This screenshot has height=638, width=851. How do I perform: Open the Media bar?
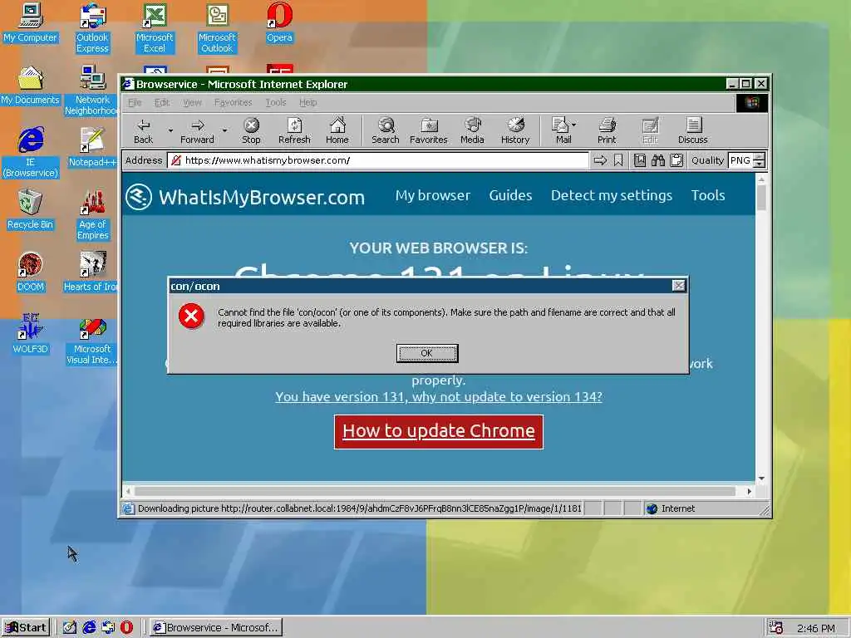472,130
